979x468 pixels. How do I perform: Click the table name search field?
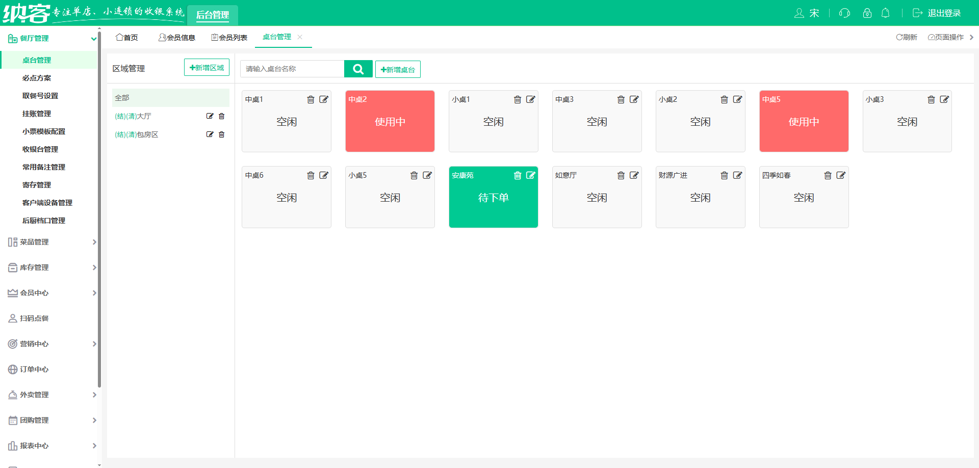(292, 69)
